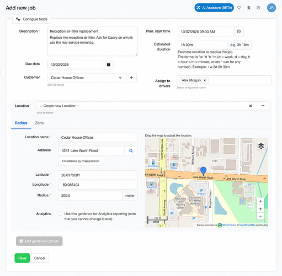This screenshot has height=276, width=282.
Task: Click the Radius value field
Action: (x=90, y=196)
